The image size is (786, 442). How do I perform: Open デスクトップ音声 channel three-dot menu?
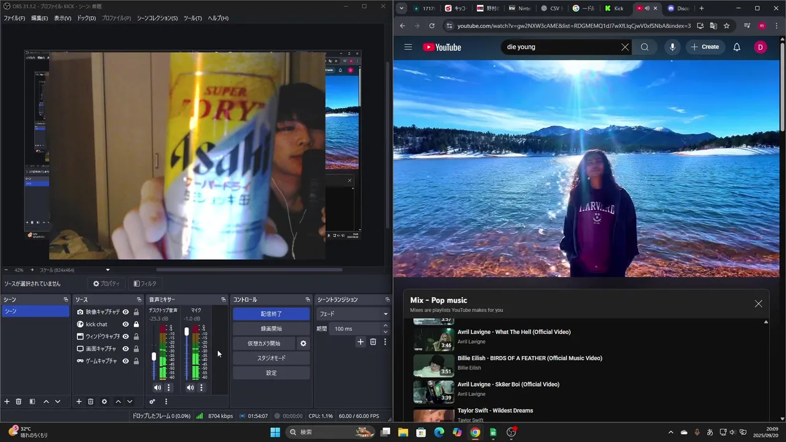point(169,387)
